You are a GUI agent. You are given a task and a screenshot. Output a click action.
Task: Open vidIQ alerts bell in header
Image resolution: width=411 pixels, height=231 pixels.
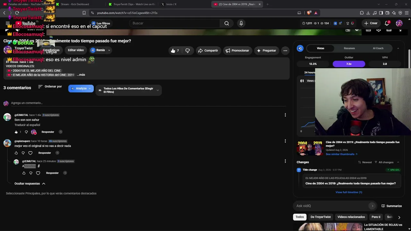[x=353, y=23]
